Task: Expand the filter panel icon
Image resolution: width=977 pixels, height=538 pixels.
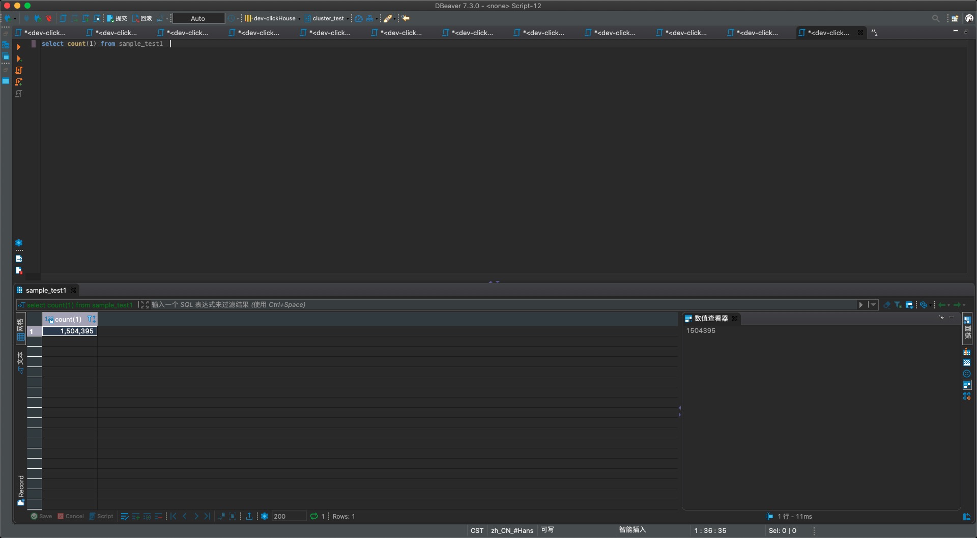Action: click(x=145, y=304)
